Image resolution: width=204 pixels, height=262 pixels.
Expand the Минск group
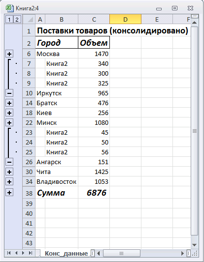[9, 123]
